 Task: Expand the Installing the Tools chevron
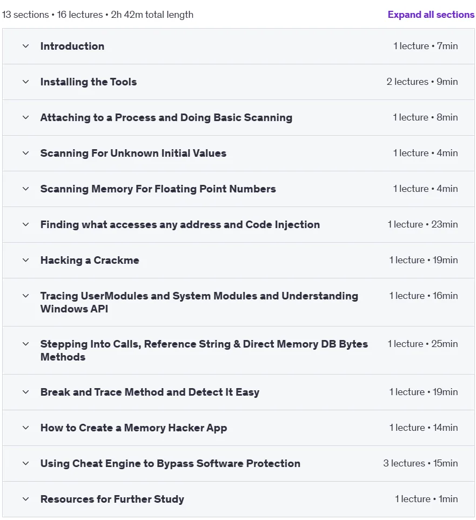pyautogui.click(x=25, y=82)
